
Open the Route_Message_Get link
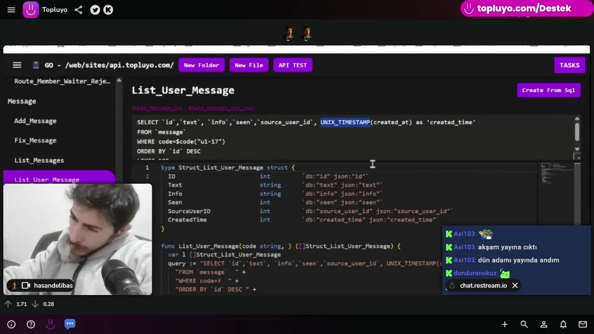pyautogui.click(x=157, y=108)
